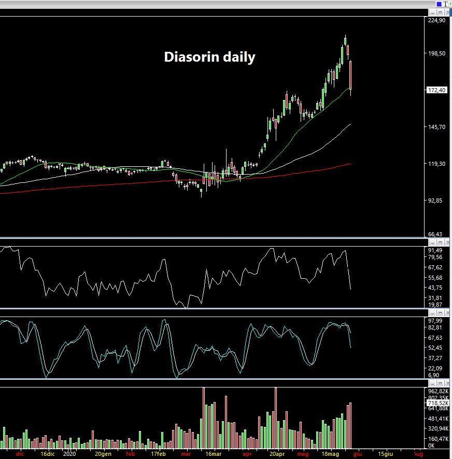The width and height of the screenshot is (452, 459).
Task: Click the 97,99 stochastic scale value
Action: click(x=435, y=321)
